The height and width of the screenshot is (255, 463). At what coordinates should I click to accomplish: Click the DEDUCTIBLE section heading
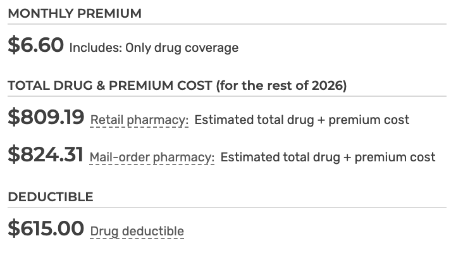coord(51,197)
